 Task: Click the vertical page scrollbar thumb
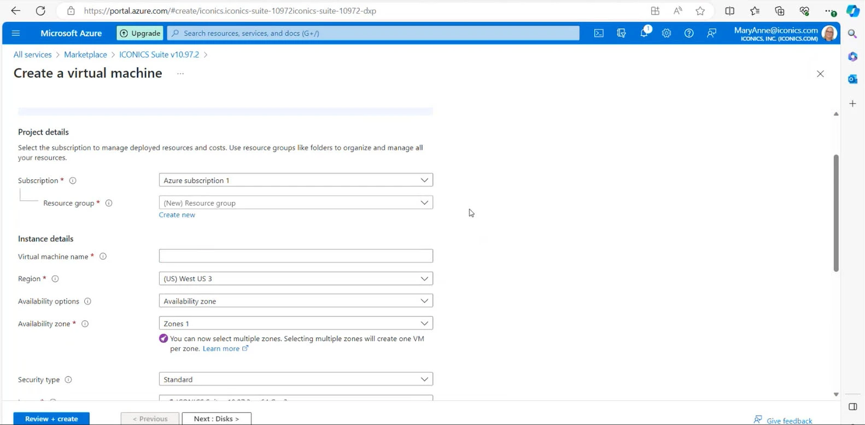coord(835,213)
